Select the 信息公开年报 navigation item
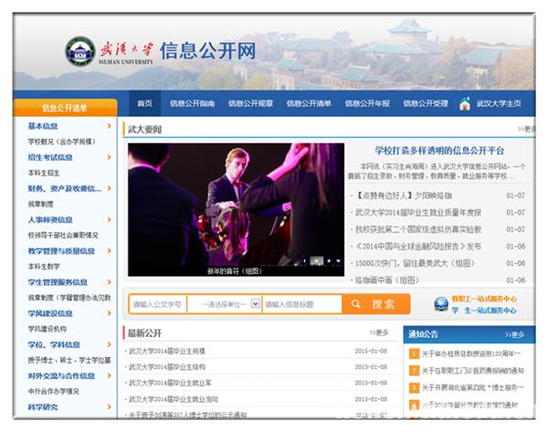The height and width of the screenshot is (432, 548). point(369,104)
